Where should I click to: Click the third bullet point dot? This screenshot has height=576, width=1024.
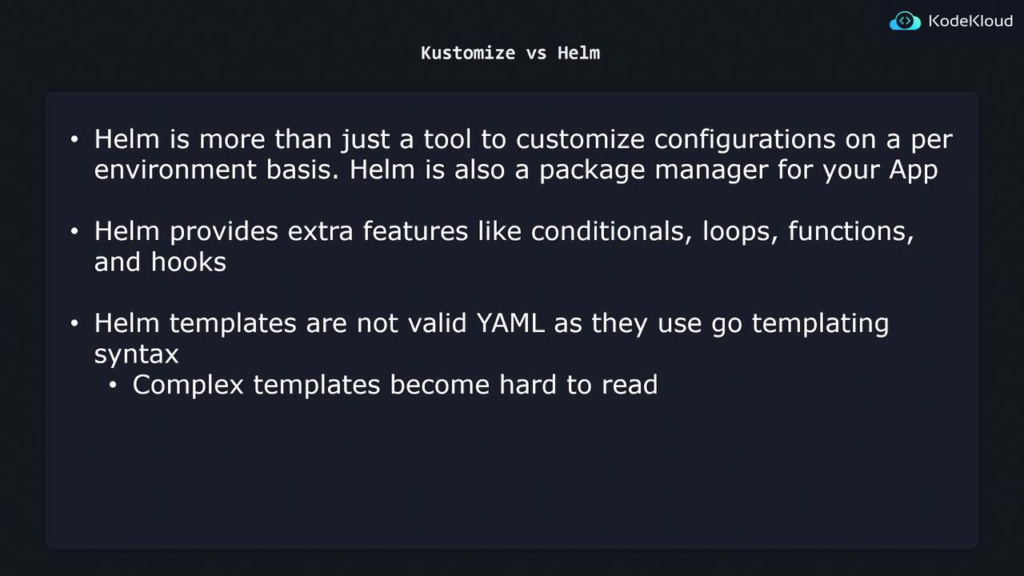[74, 324]
